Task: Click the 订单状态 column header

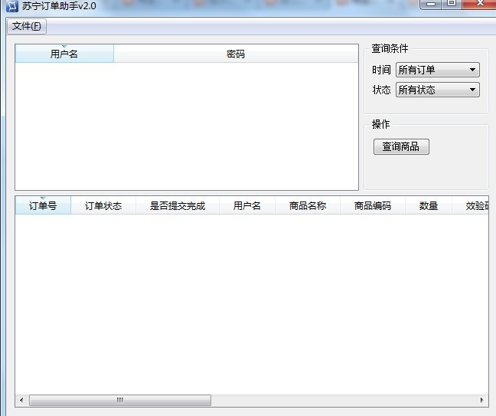Action: (103, 205)
